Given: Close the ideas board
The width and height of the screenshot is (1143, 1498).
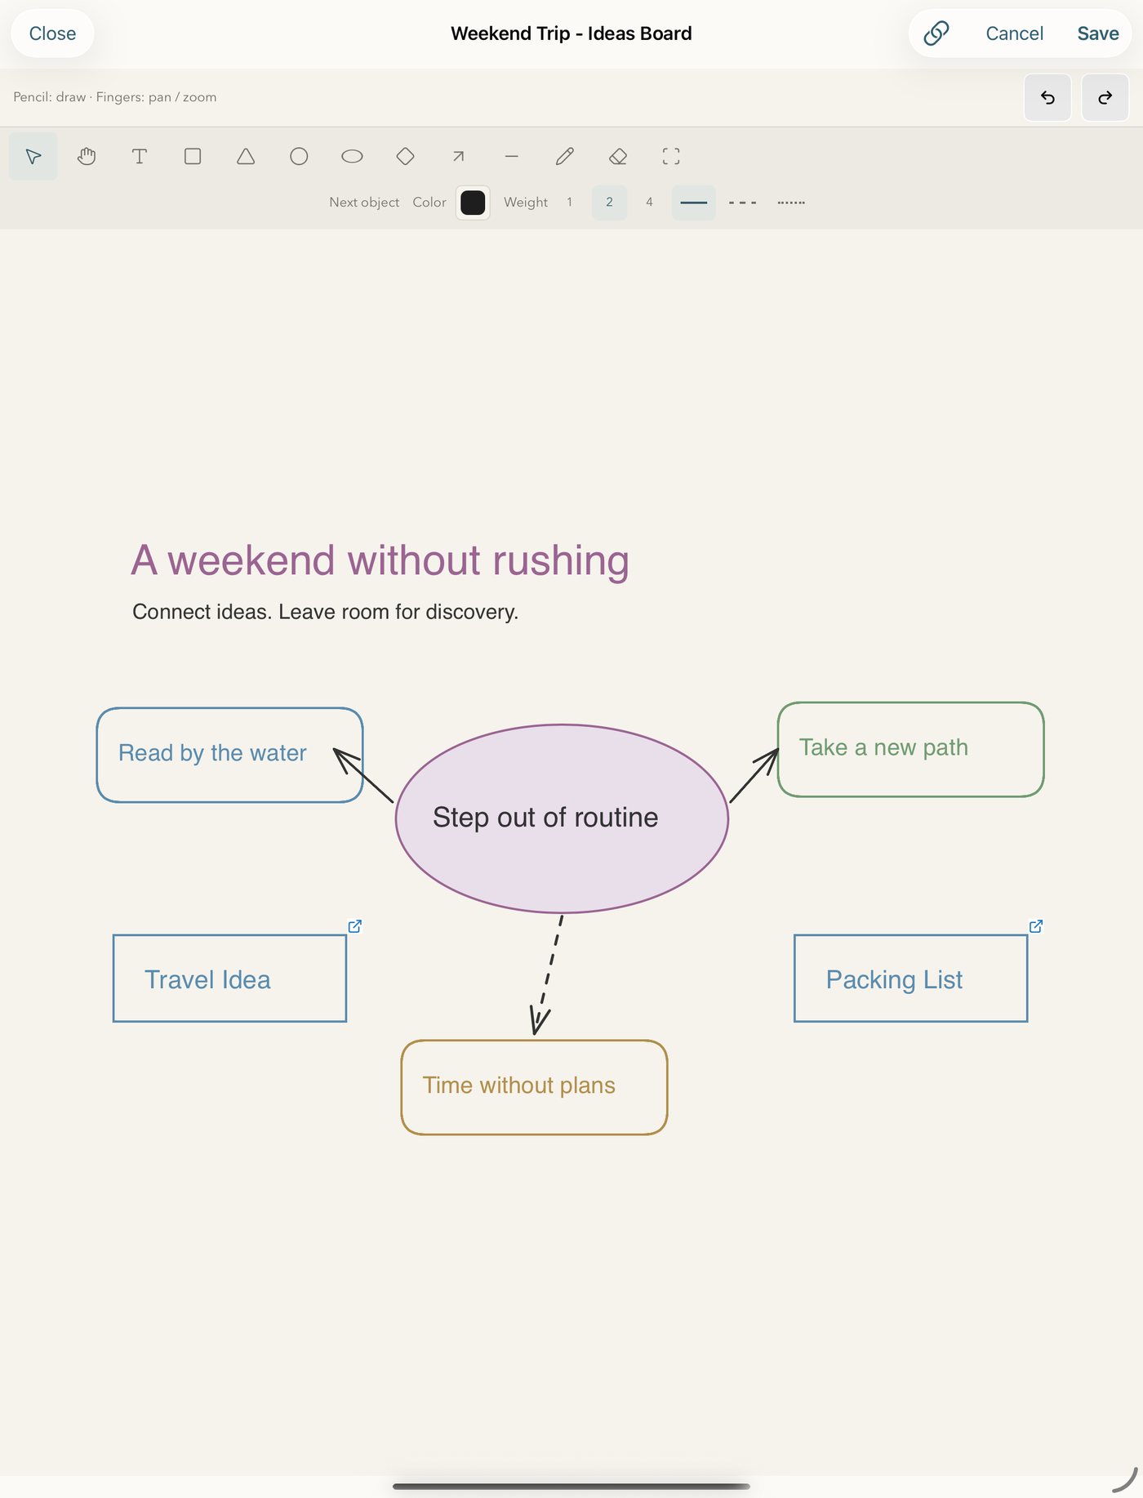Looking at the screenshot, I should [52, 33].
